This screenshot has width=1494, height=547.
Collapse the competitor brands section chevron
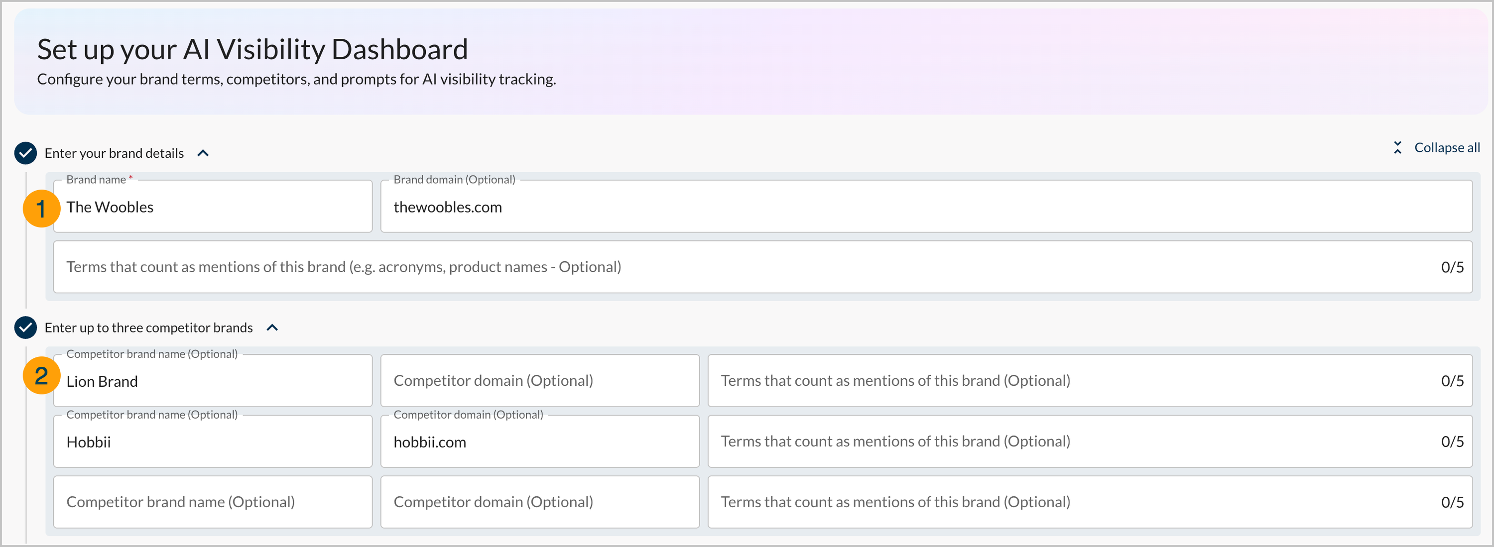point(272,328)
